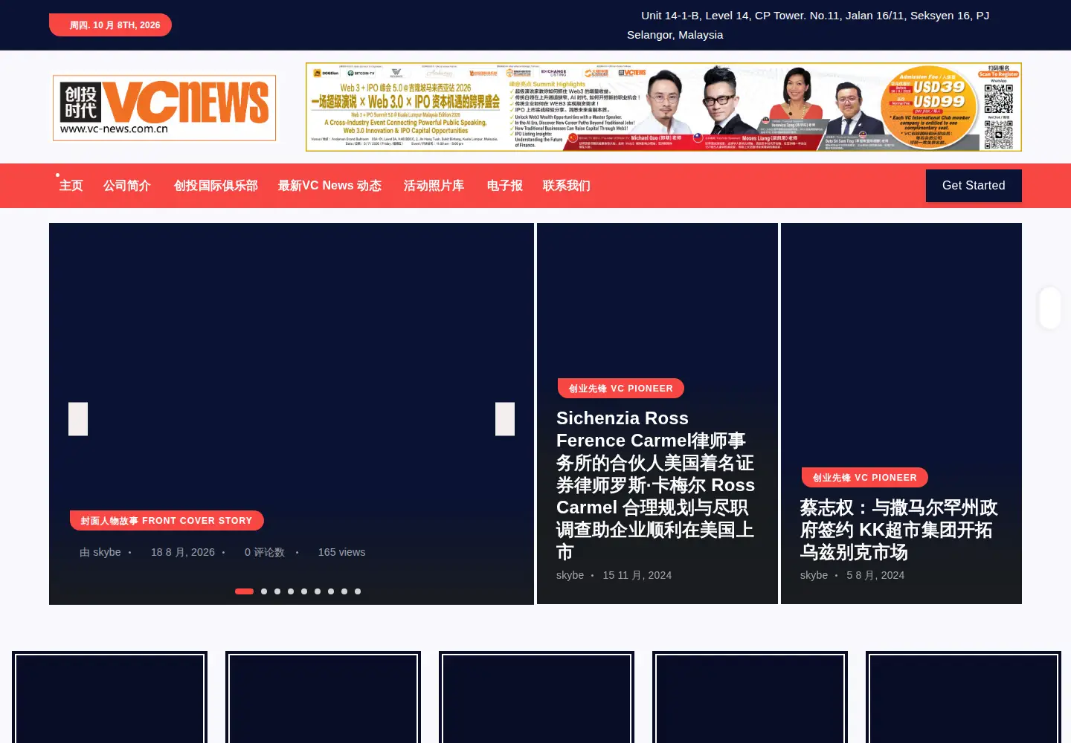Open the 电子报 menu item

coord(504,186)
